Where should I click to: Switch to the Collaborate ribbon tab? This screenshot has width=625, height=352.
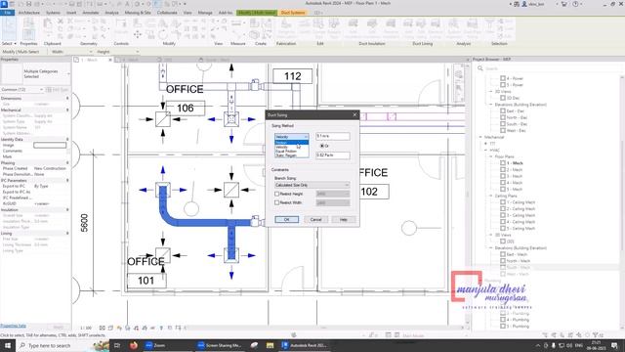167,13
